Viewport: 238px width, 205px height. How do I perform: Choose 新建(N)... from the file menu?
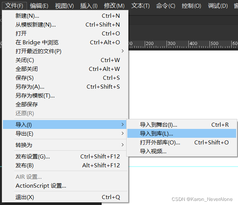click(66, 16)
